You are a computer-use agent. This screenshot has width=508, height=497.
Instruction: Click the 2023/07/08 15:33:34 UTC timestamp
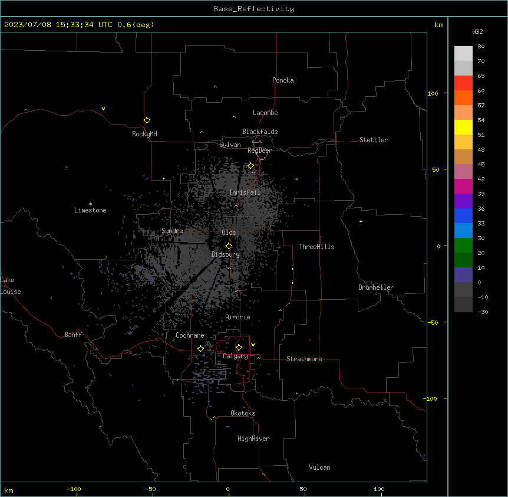click(58, 25)
